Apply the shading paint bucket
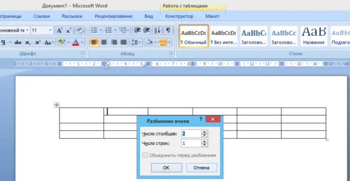 point(149,42)
